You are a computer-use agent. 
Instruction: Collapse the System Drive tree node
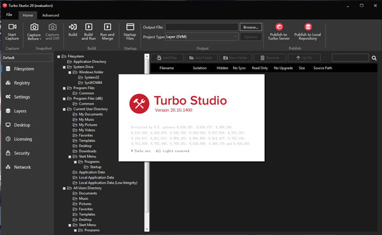pos(64,67)
